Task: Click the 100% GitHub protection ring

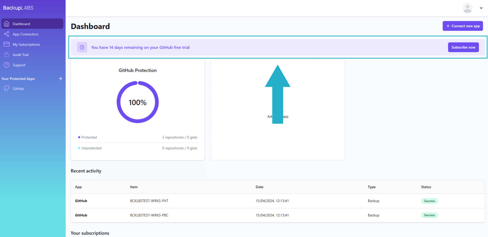Action: tap(138, 102)
